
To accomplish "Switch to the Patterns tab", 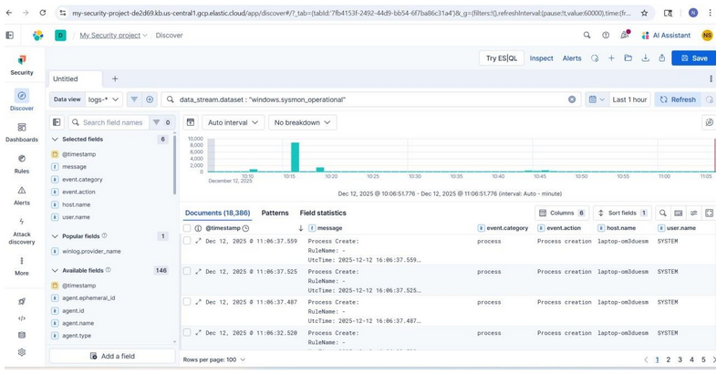I will coord(275,213).
